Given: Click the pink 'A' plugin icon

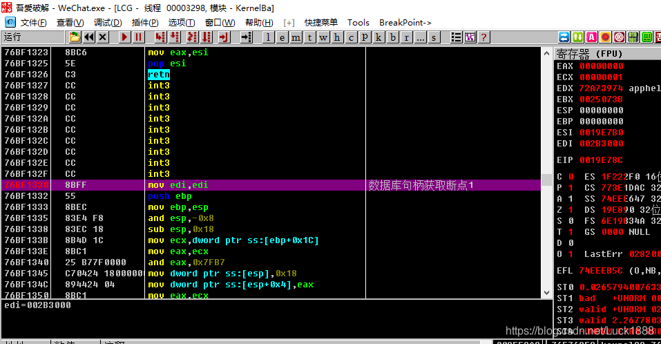Looking at the screenshot, I should 592,37.
